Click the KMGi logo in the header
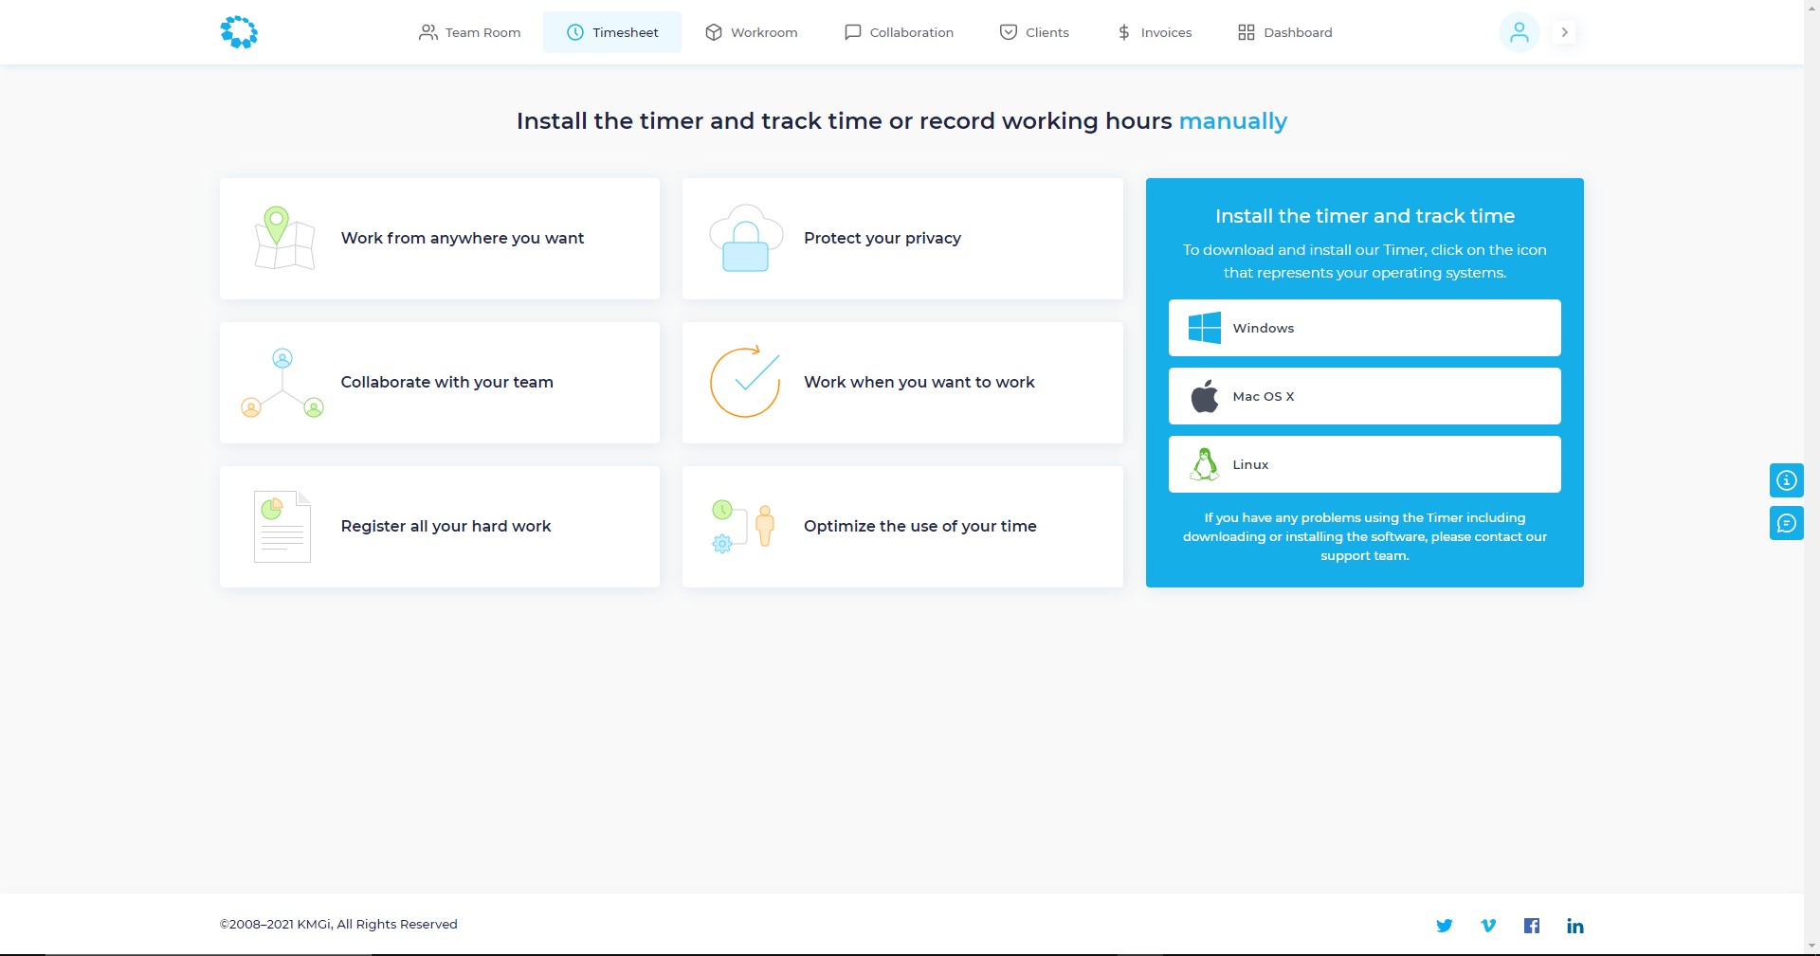This screenshot has height=956, width=1820. coord(239,32)
